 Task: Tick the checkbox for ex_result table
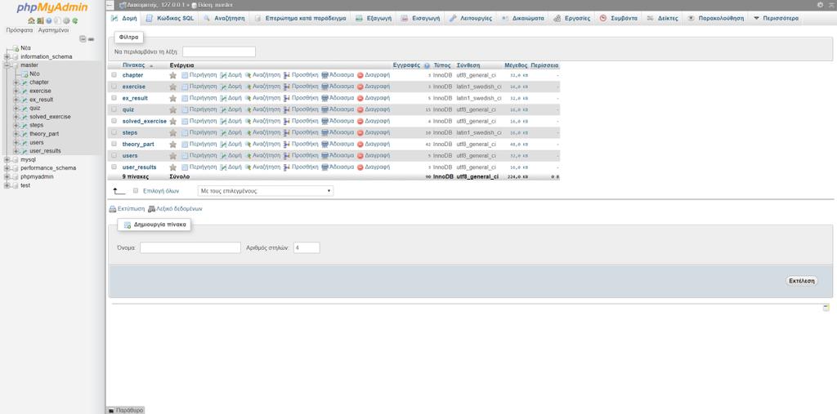pyautogui.click(x=114, y=98)
